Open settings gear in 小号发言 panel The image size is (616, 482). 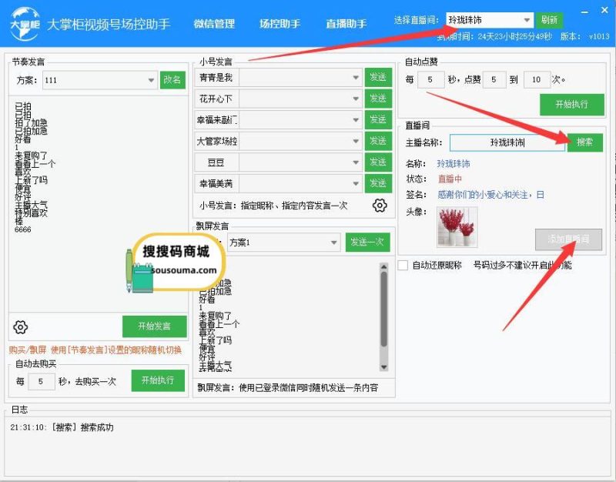coord(380,206)
